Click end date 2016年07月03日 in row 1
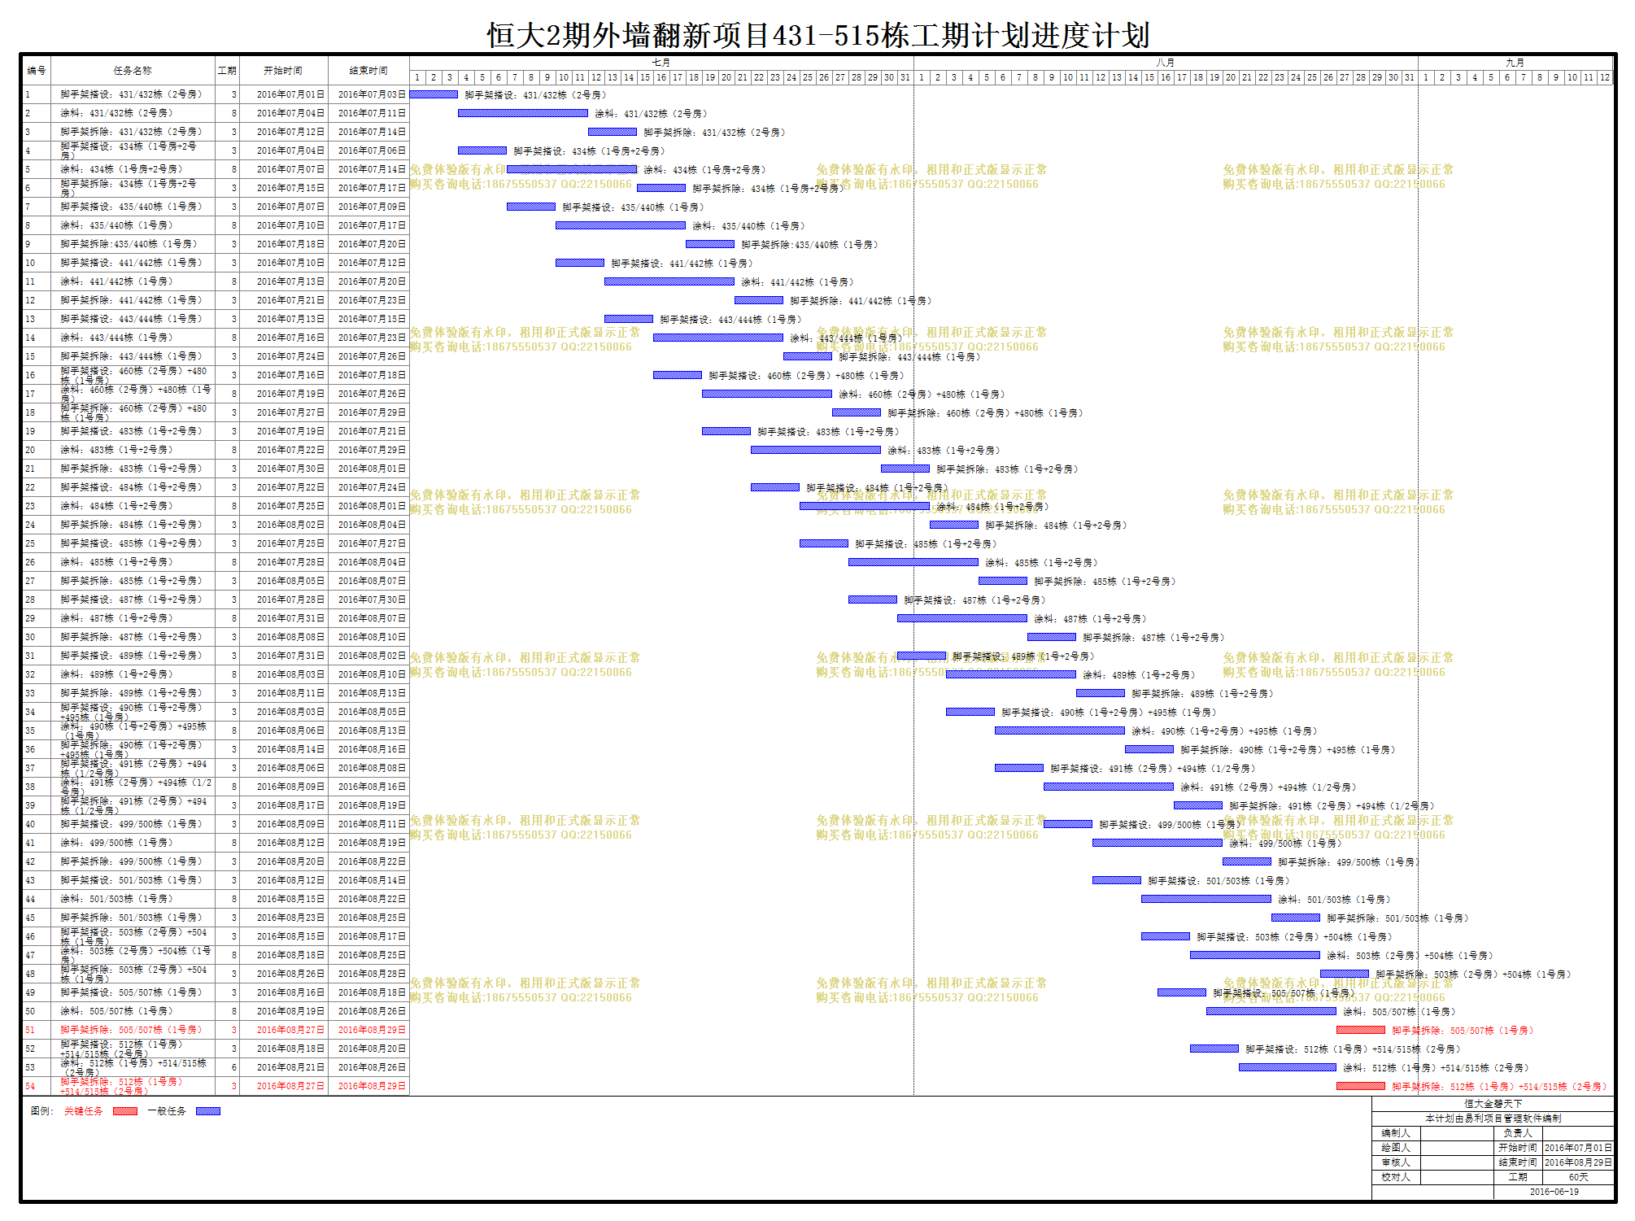 (x=372, y=94)
